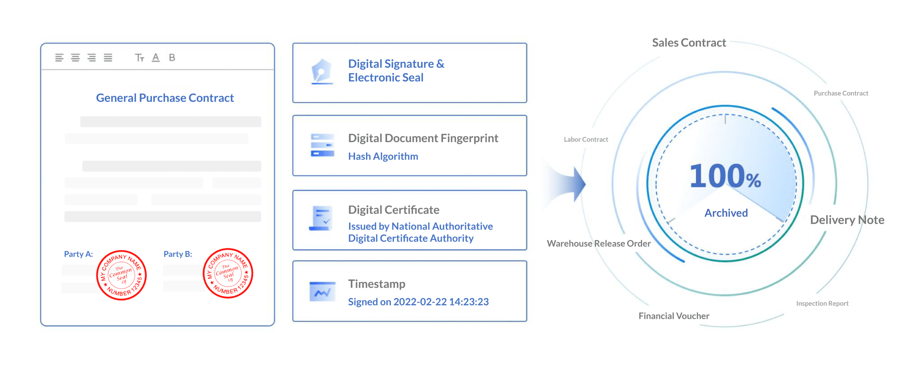Click Party B's red company seal
The width and height of the screenshot is (902, 373).
[228, 274]
